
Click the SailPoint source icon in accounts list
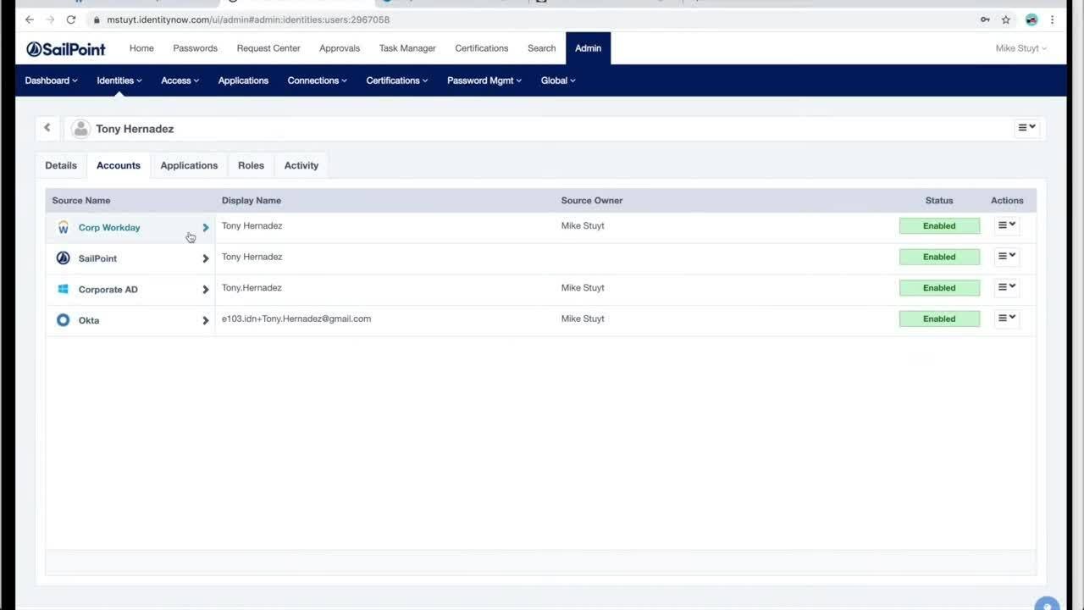pos(63,258)
